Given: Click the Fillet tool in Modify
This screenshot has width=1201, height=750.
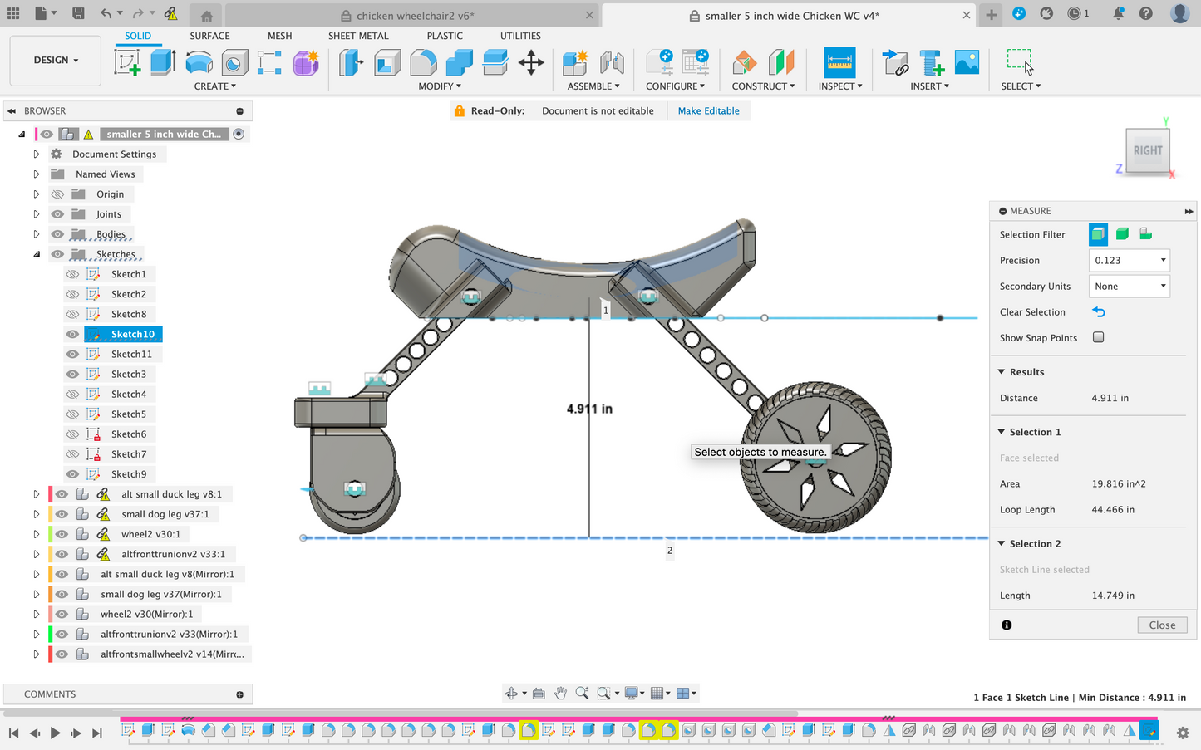Looking at the screenshot, I should coord(423,62).
